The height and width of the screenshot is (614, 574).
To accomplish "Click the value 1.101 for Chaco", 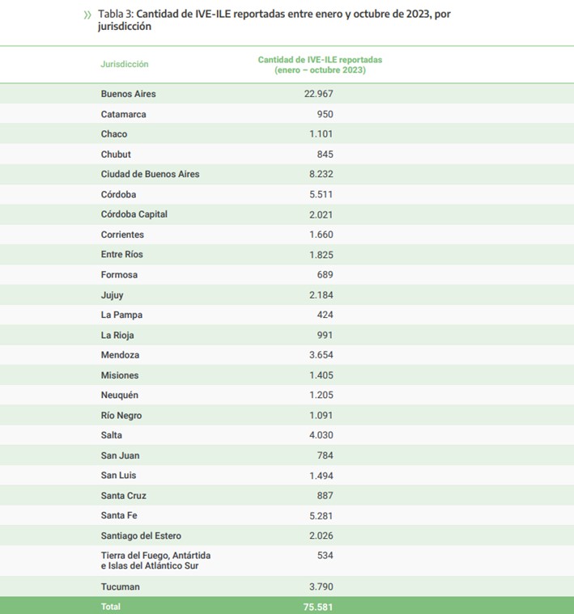I will 321,134.
